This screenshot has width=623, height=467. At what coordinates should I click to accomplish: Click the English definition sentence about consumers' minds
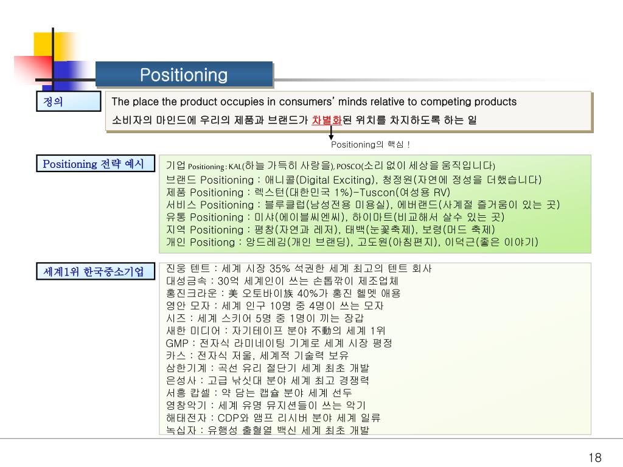click(x=314, y=102)
